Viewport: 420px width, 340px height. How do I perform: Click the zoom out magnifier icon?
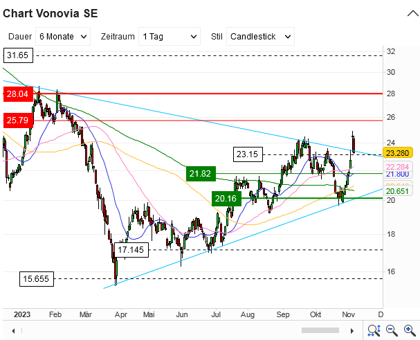pos(392,330)
